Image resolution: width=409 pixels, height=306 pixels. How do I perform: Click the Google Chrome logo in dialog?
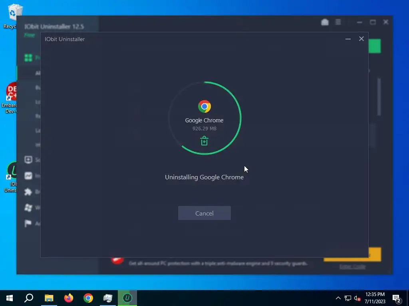204,106
